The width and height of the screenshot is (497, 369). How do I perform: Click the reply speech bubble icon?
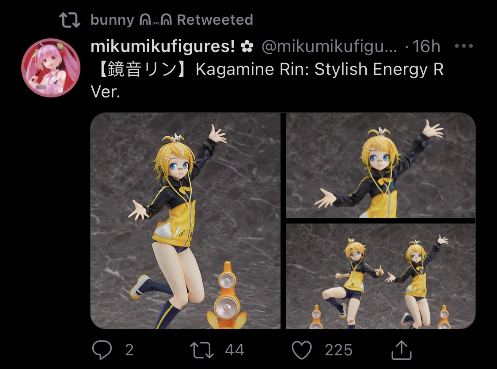tap(102, 350)
